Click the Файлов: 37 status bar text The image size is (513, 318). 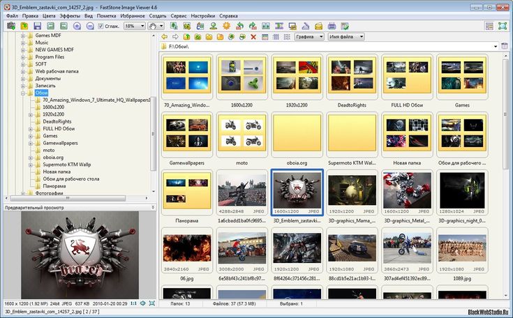click(234, 303)
